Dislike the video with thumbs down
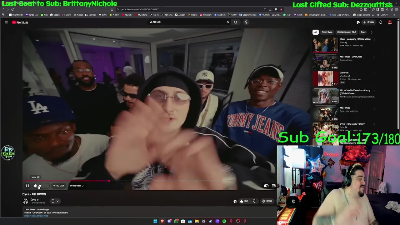Viewport: 400px width, 225px height. coord(254,201)
